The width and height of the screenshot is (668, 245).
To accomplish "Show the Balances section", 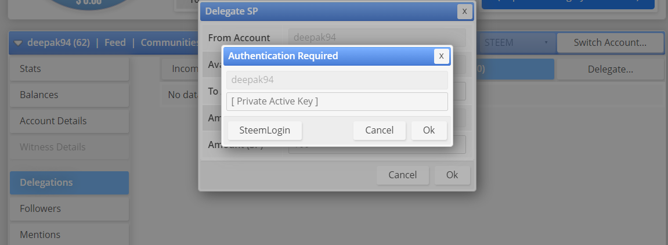I will pos(69,95).
